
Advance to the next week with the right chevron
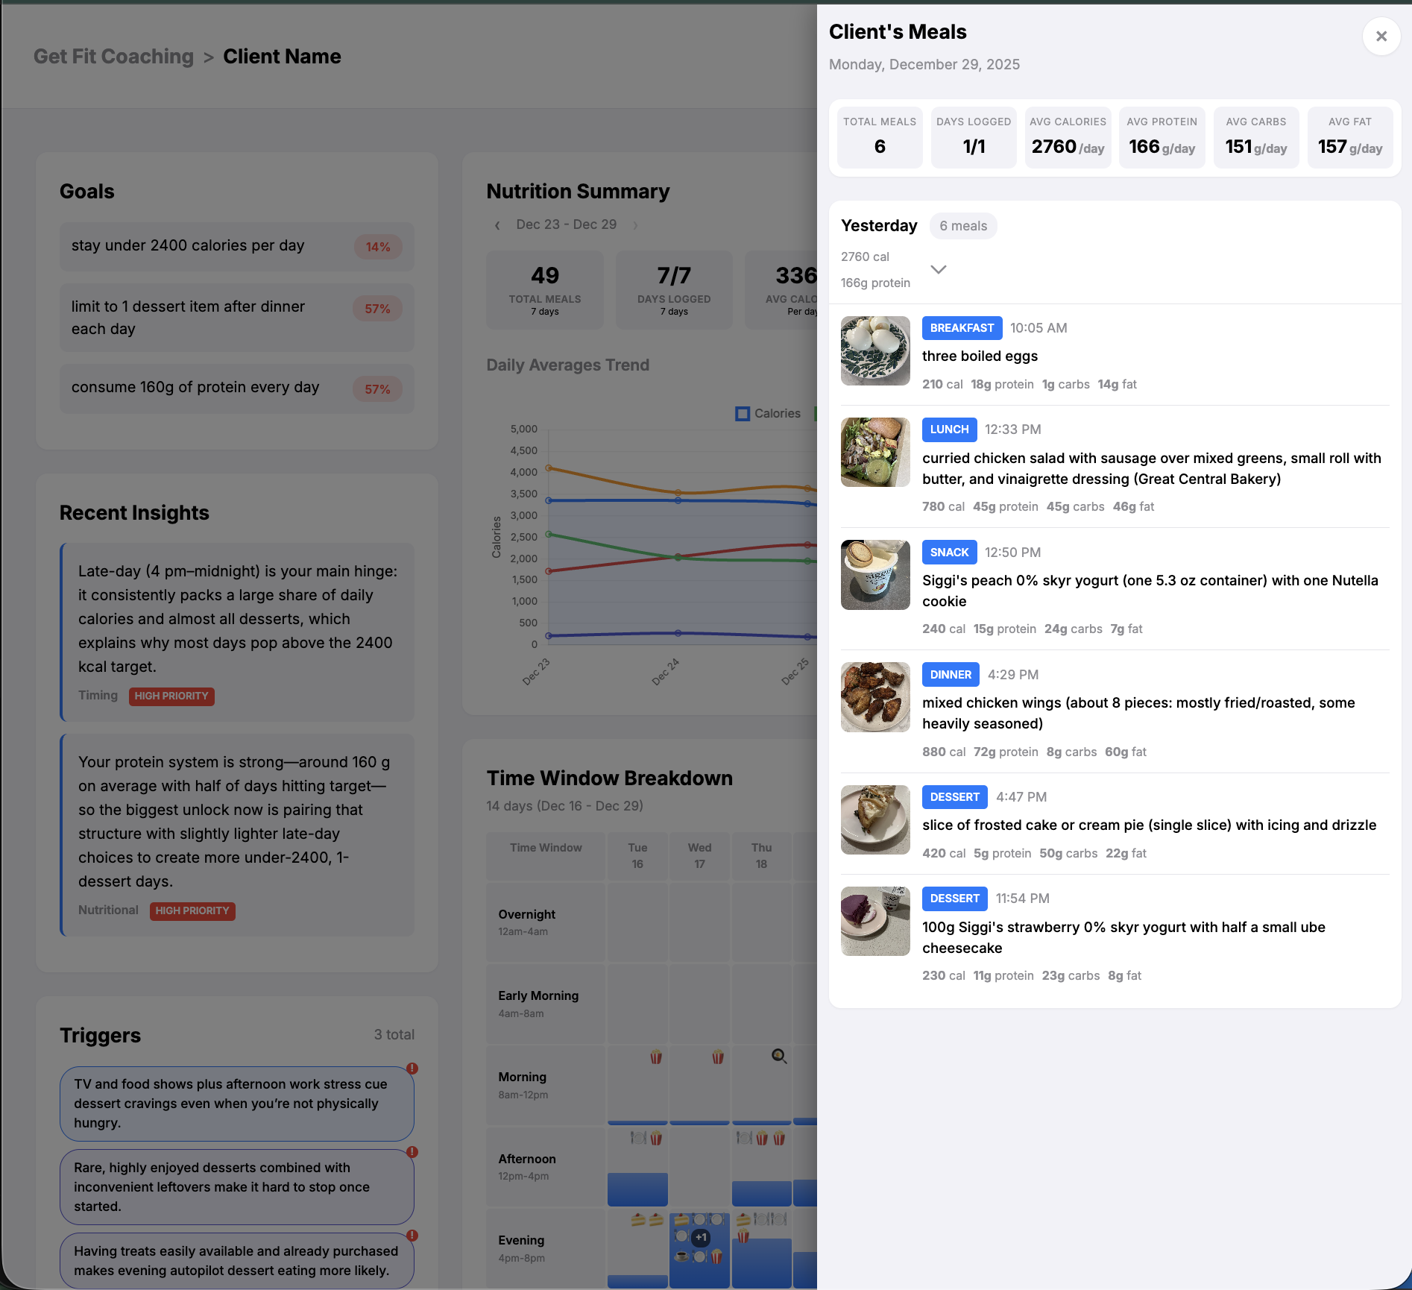tap(635, 224)
